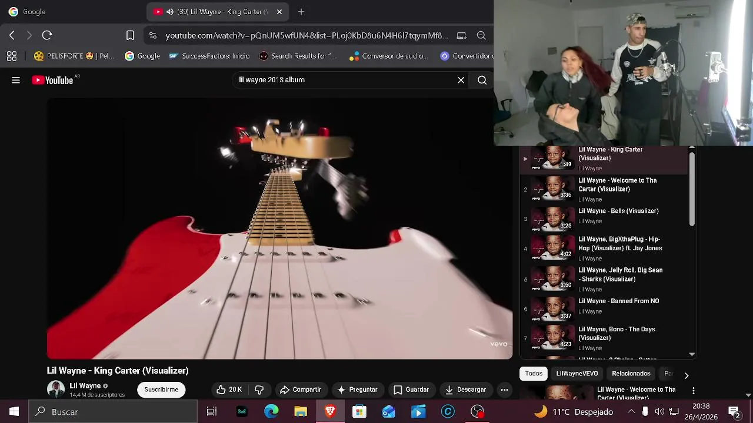Download the video with Descargar
Screen dimensions: 753x423
point(465,390)
